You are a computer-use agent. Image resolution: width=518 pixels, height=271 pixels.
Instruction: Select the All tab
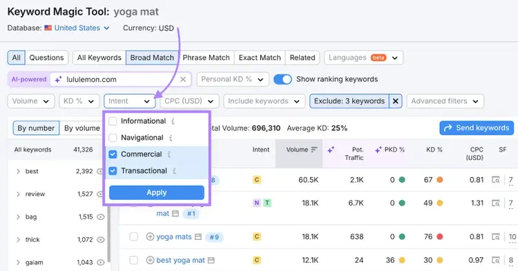[x=16, y=58]
